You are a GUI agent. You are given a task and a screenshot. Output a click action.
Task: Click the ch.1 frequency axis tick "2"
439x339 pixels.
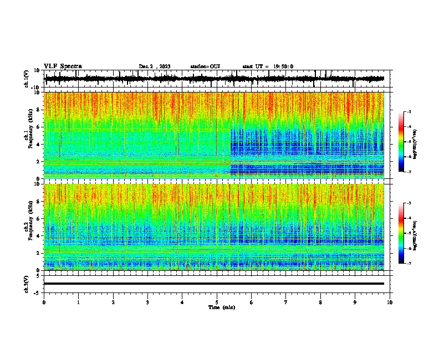click(39, 162)
